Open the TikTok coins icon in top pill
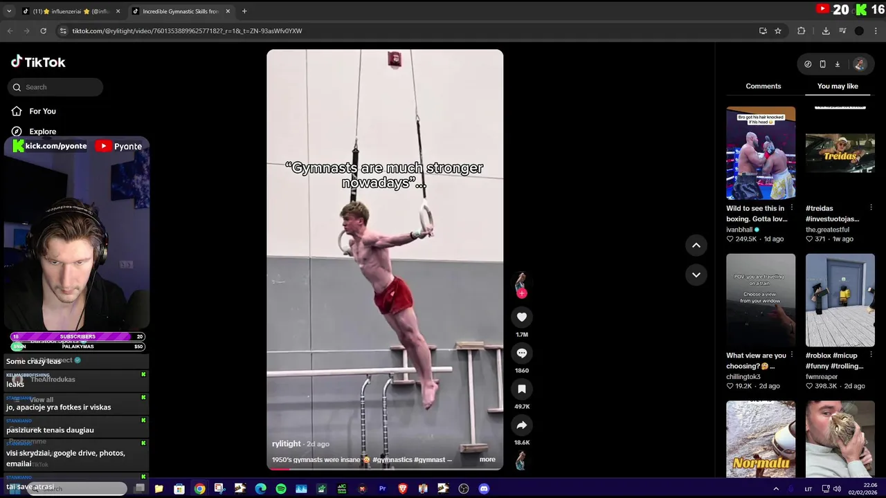The image size is (886, 498). pos(808,64)
